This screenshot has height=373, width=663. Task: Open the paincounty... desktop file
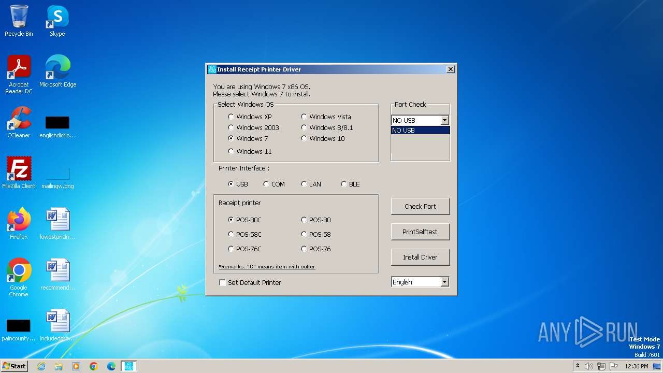point(19,329)
